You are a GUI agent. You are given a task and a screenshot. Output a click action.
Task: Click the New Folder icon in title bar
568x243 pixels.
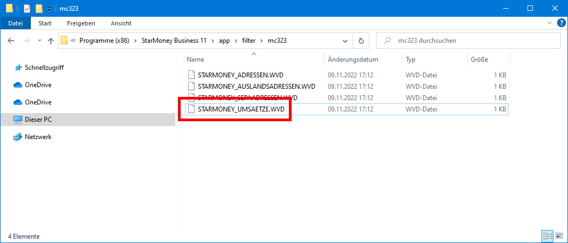[x=39, y=8]
